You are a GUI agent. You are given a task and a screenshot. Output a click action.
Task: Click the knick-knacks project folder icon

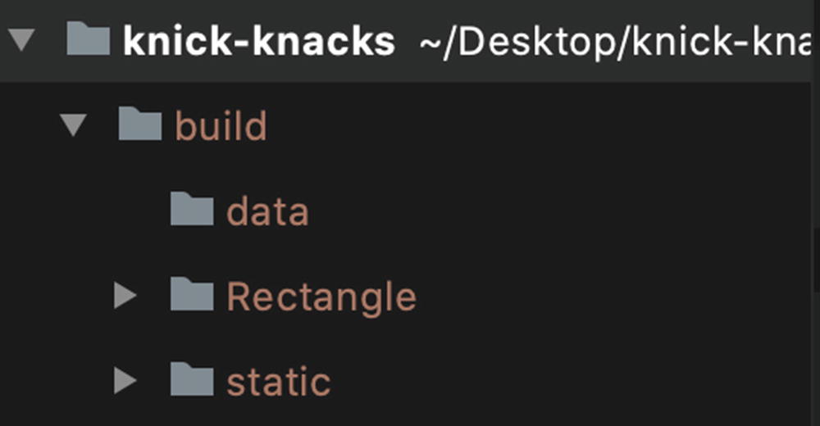[x=88, y=39]
